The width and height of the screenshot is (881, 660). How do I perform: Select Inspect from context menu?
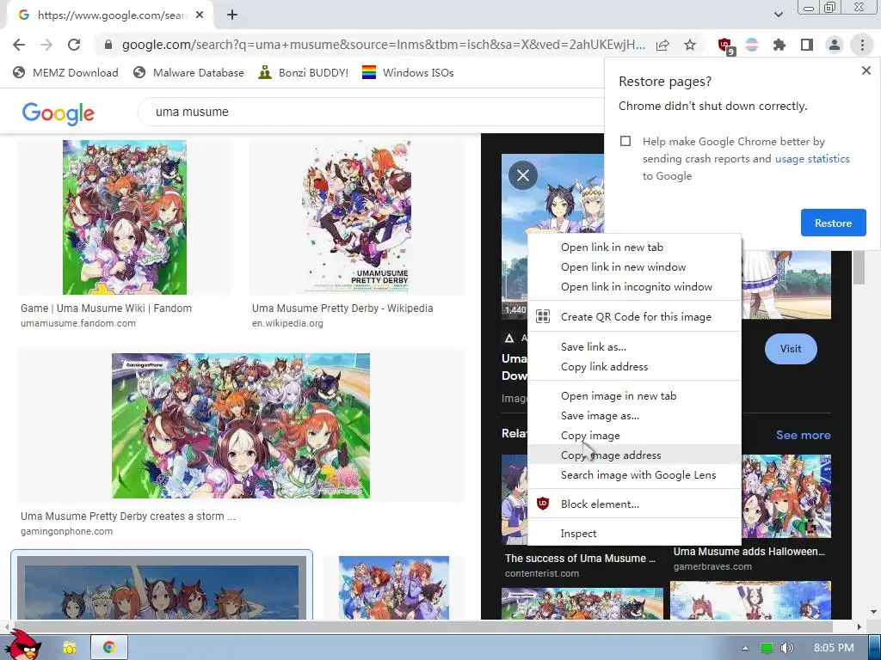[x=634, y=534]
